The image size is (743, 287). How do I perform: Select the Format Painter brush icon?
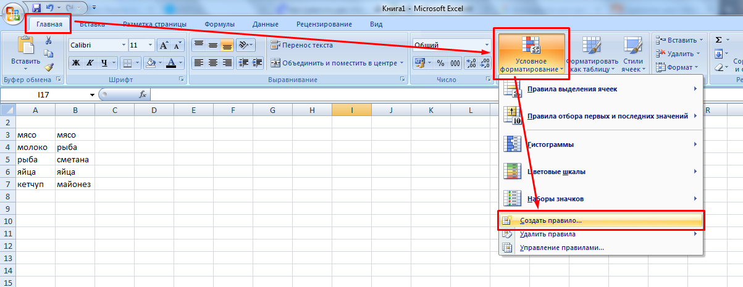[49, 67]
